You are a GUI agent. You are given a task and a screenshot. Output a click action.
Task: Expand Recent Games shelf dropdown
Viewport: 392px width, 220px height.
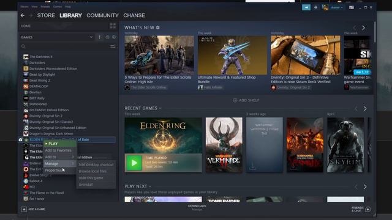[160, 108]
